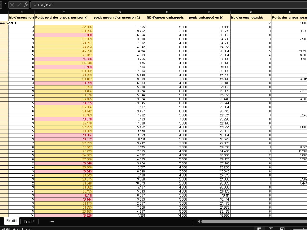The width and height of the screenshot is (307, 230).
Task: Switch to the Feuil2 sheet tab
Action: (29, 222)
